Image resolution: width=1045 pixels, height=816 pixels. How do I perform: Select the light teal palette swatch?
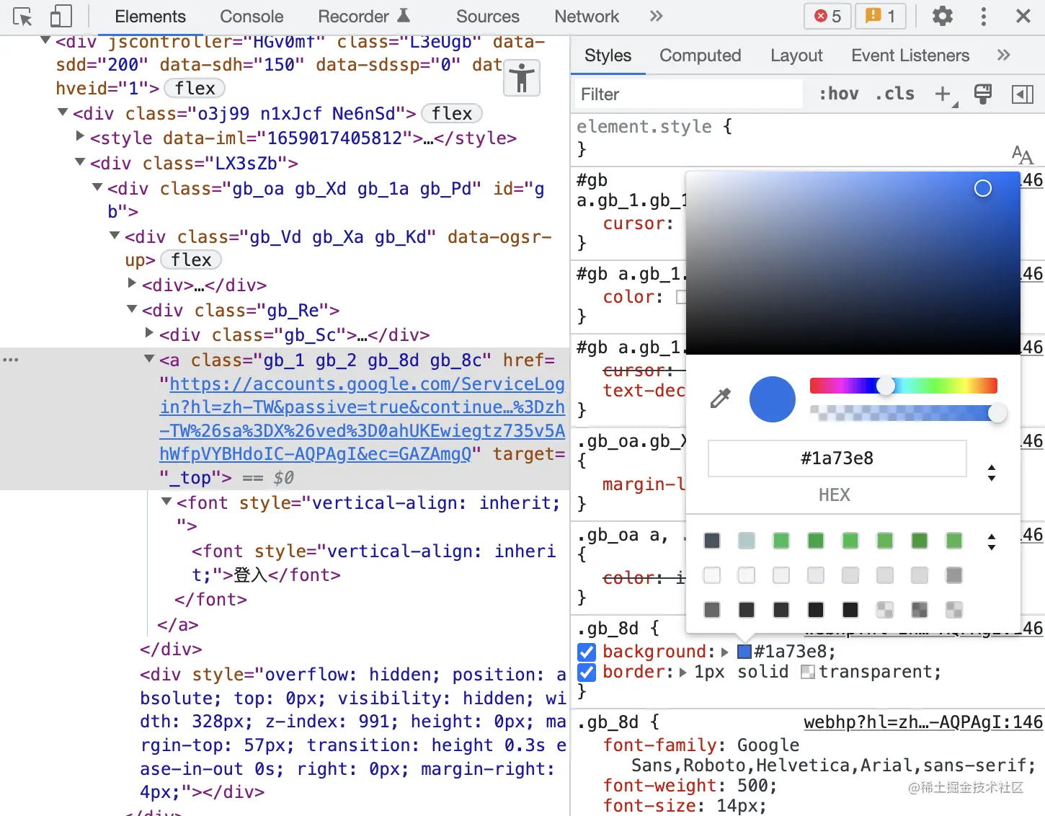pos(747,541)
